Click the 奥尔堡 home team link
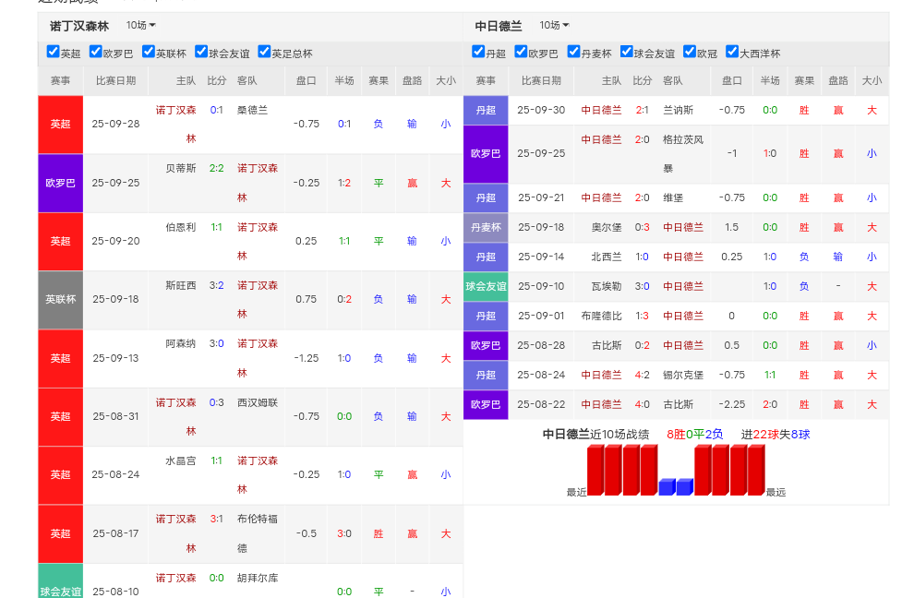Image resolution: width=914 pixels, height=598 pixels. pos(607,227)
